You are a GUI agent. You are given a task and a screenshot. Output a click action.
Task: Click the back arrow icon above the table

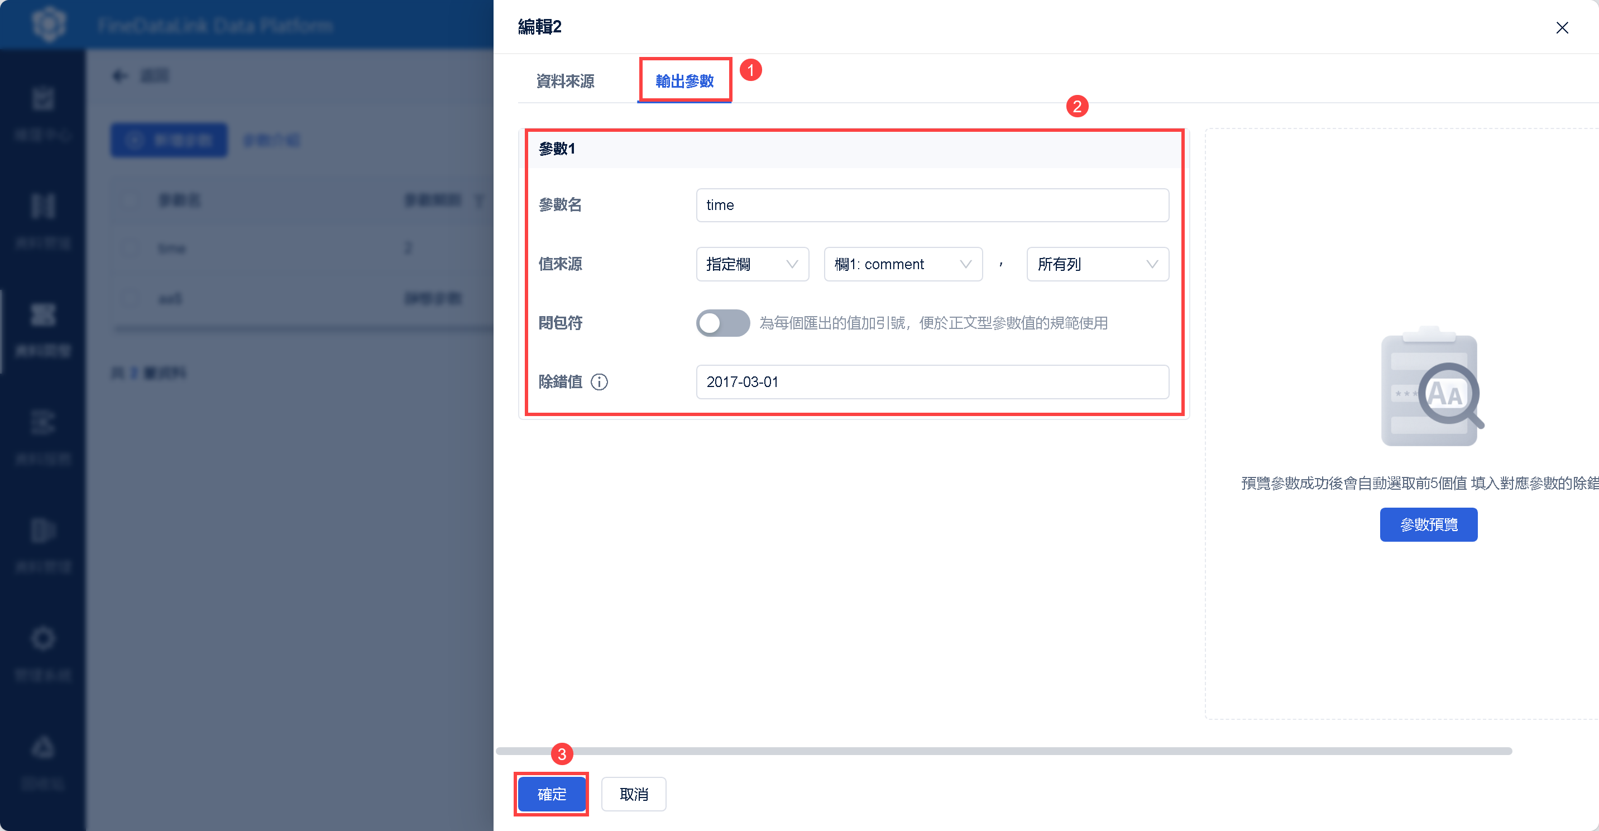(x=120, y=76)
